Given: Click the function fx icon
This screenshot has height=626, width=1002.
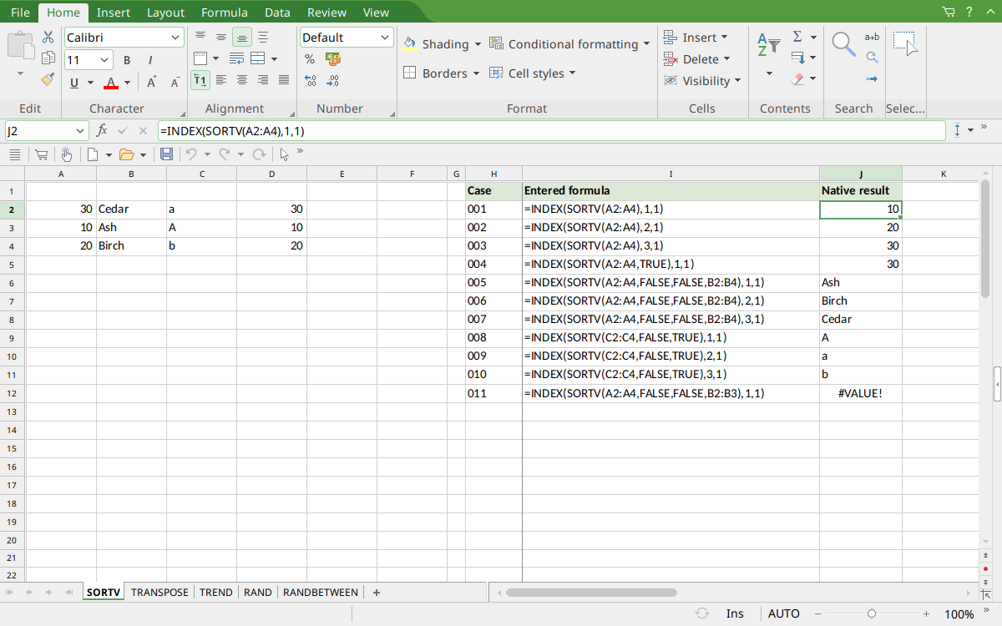Looking at the screenshot, I should 102,131.
